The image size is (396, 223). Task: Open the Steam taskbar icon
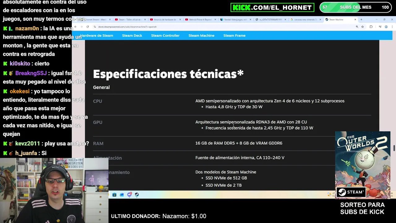coord(137,195)
